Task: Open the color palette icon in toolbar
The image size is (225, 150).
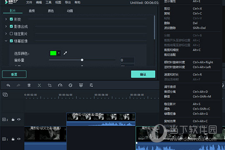Action: click(x=70, y=85)
